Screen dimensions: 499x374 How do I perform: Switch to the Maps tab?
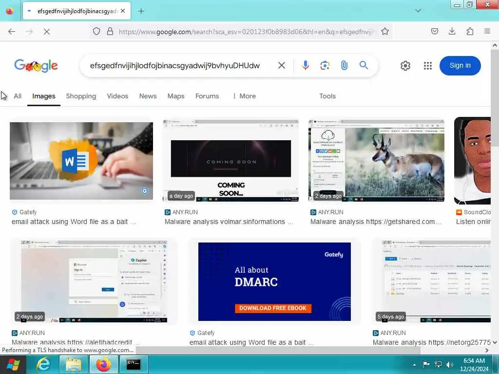(176, 96)
